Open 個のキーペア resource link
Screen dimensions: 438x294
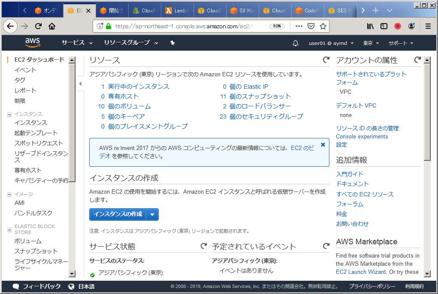[x=126, y=117]
